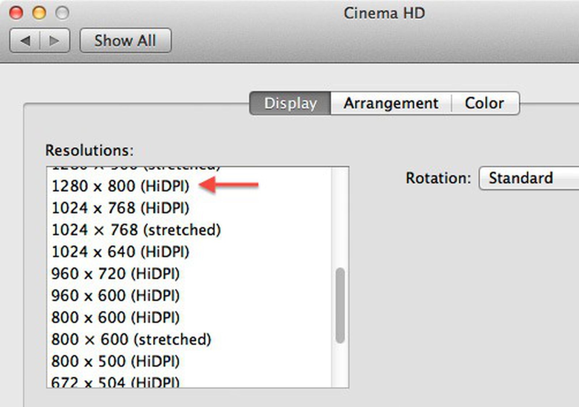Screen dimensions: 579x407
Task: Choose the 800 x 600 (stretched) resolution
Action: [132, 339]
